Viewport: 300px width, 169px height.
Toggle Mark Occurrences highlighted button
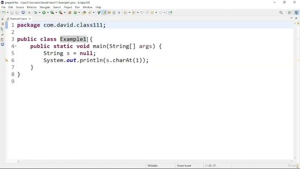pyautogui.click(x=104, y=13)
